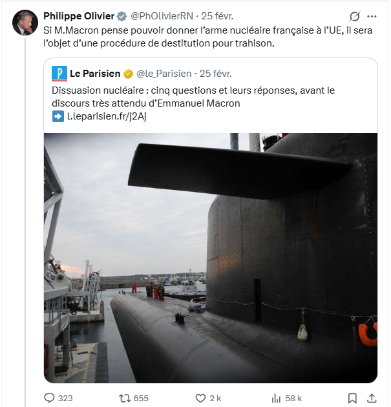Bookmark this tweet
This screenshot has width=391, height=407.
pos(352,398)
